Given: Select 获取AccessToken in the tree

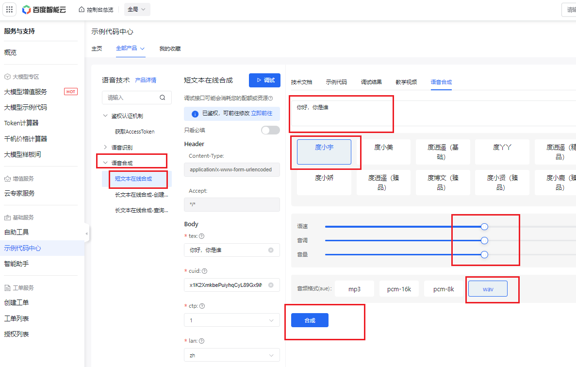Looking at the screenshot, I should pos(134,132).
